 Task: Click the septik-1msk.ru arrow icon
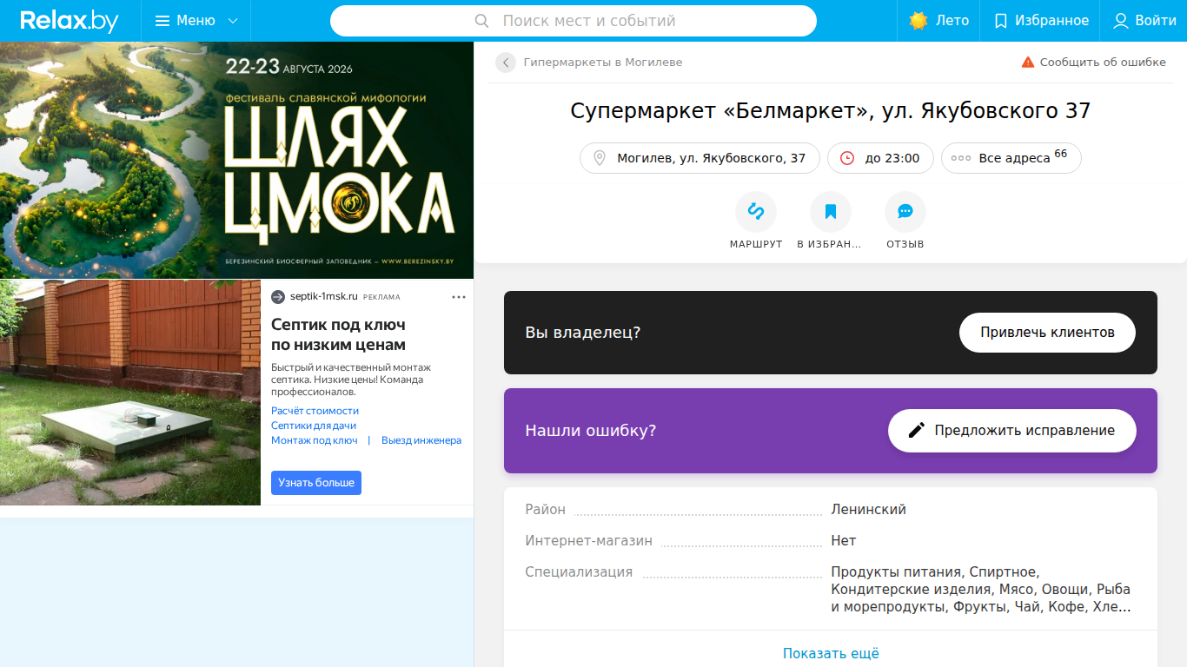(278, 297)
